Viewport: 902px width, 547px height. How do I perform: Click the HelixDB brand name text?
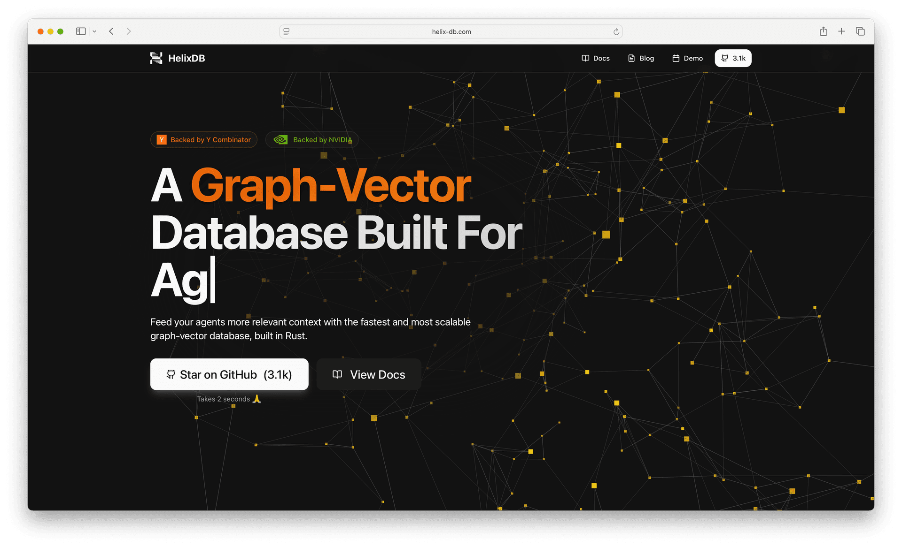pos(187,58)
